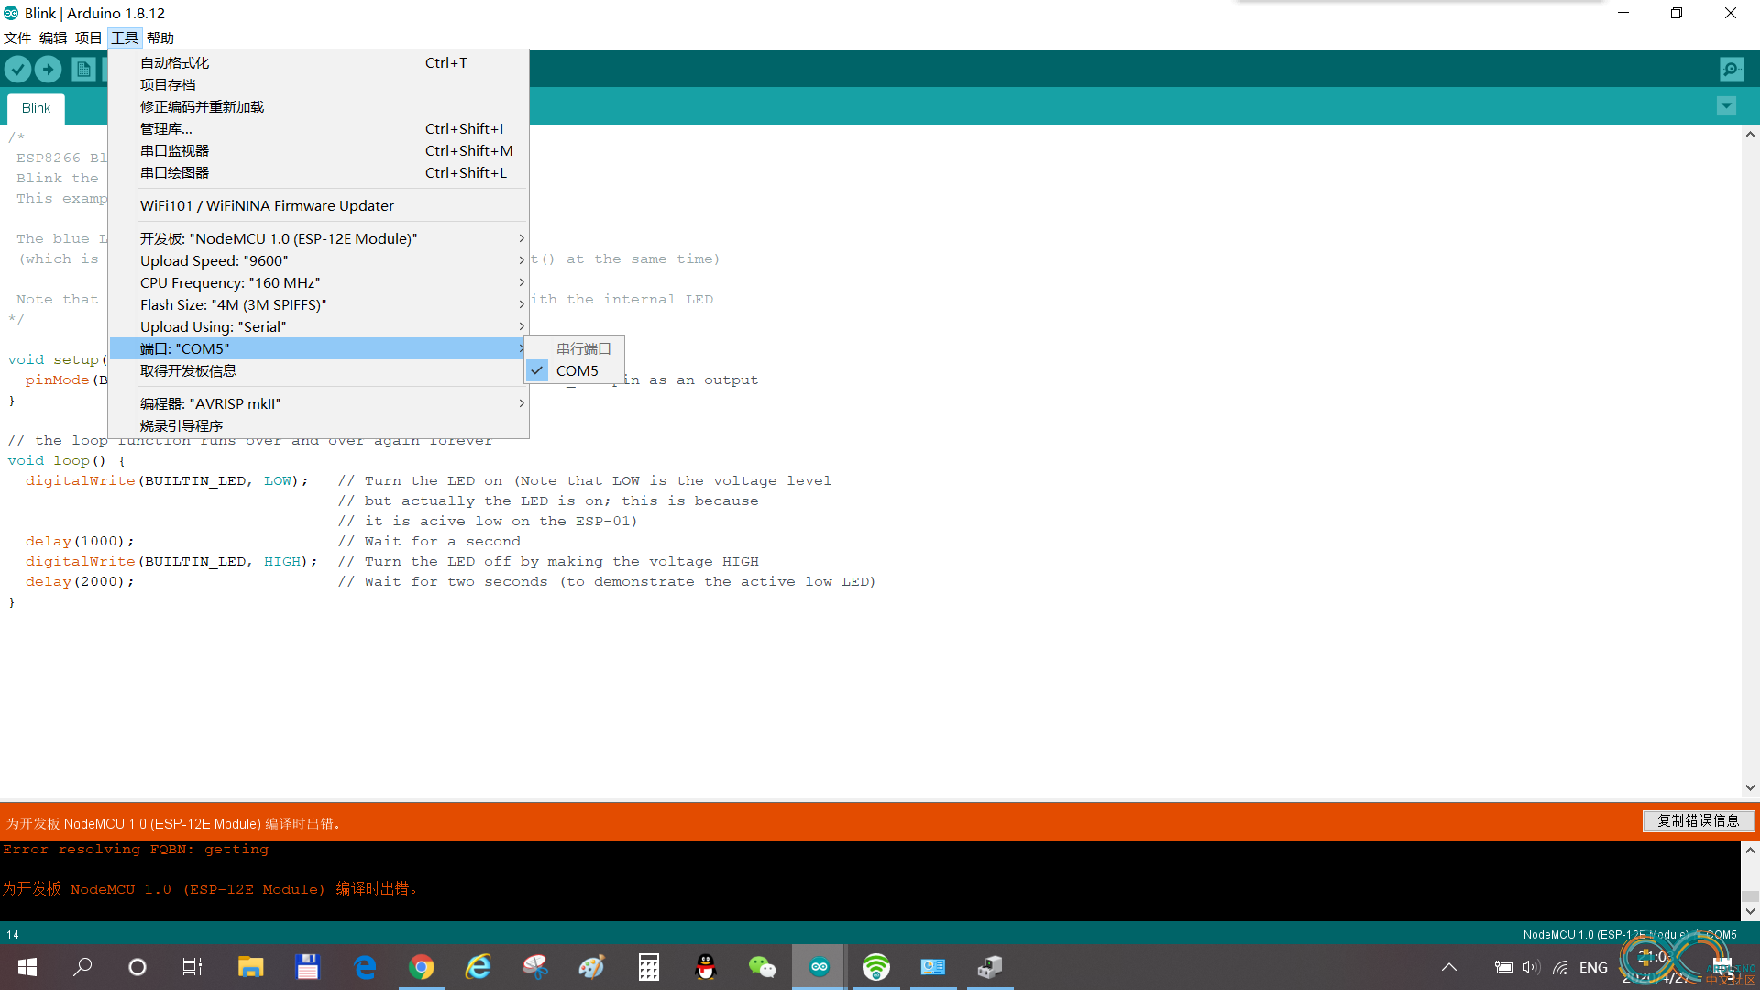Click the editor scrollbar down arrow
Image resolution: width=1760 pixels, height=990 pixels.
pyautogui.click(x=1750, y=787)
